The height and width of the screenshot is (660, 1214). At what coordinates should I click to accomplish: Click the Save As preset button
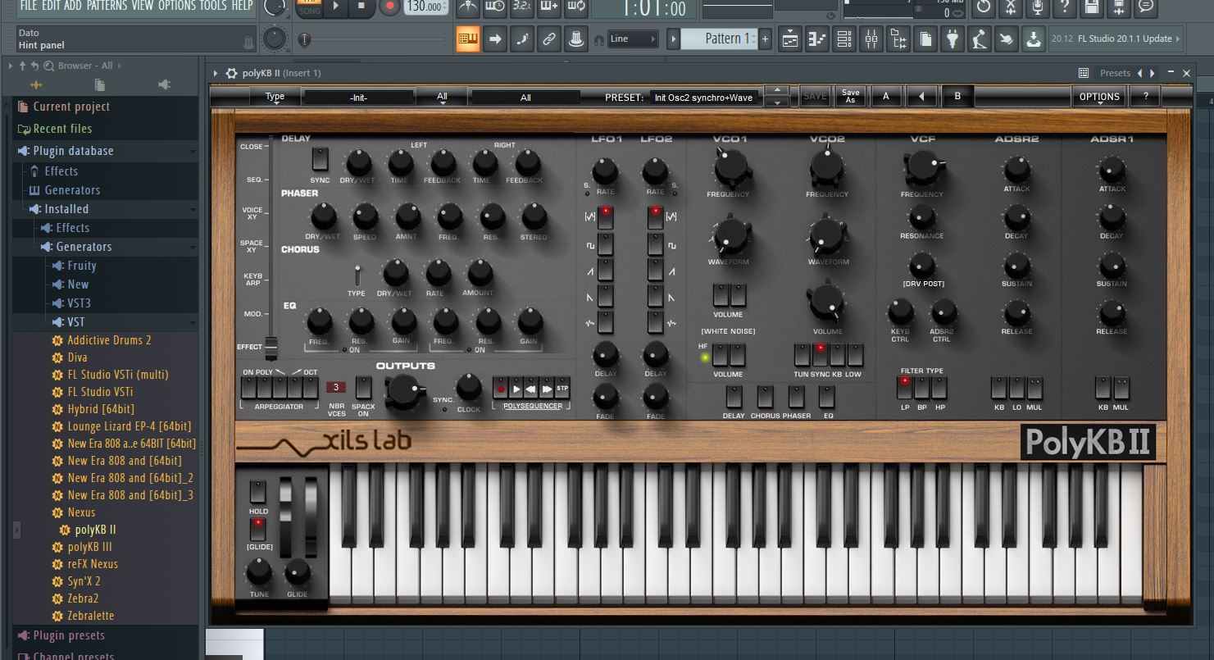850,97
